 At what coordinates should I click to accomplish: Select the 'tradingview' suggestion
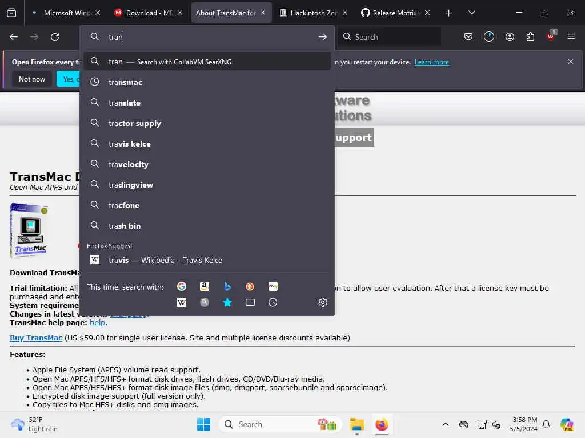pos(207,185)
